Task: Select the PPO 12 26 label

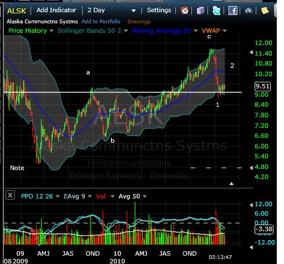Action: pos(37,196)
